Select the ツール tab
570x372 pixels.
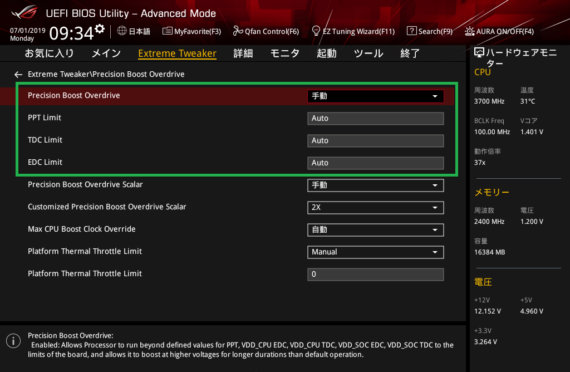[368, 53]
